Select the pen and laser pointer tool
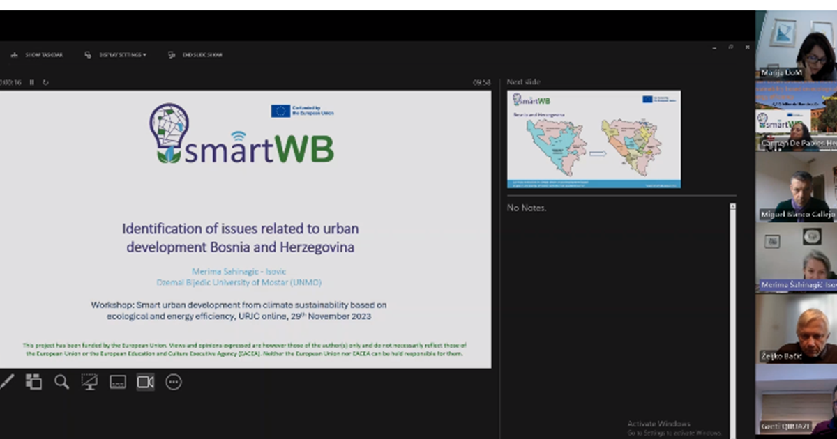Image resolution: width=837 pixels, height=439 pixels. tap(6, 382)
